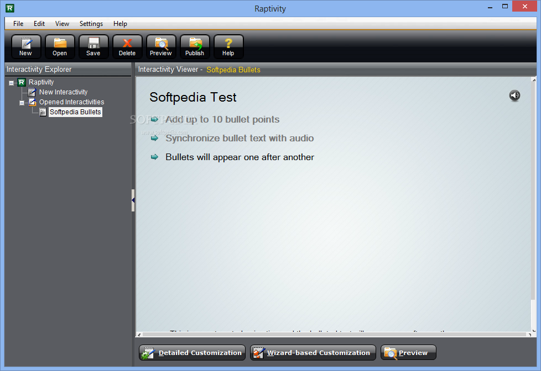Save using the floppy disk icon
The image size is (541, 371).
tap(93, 47)
